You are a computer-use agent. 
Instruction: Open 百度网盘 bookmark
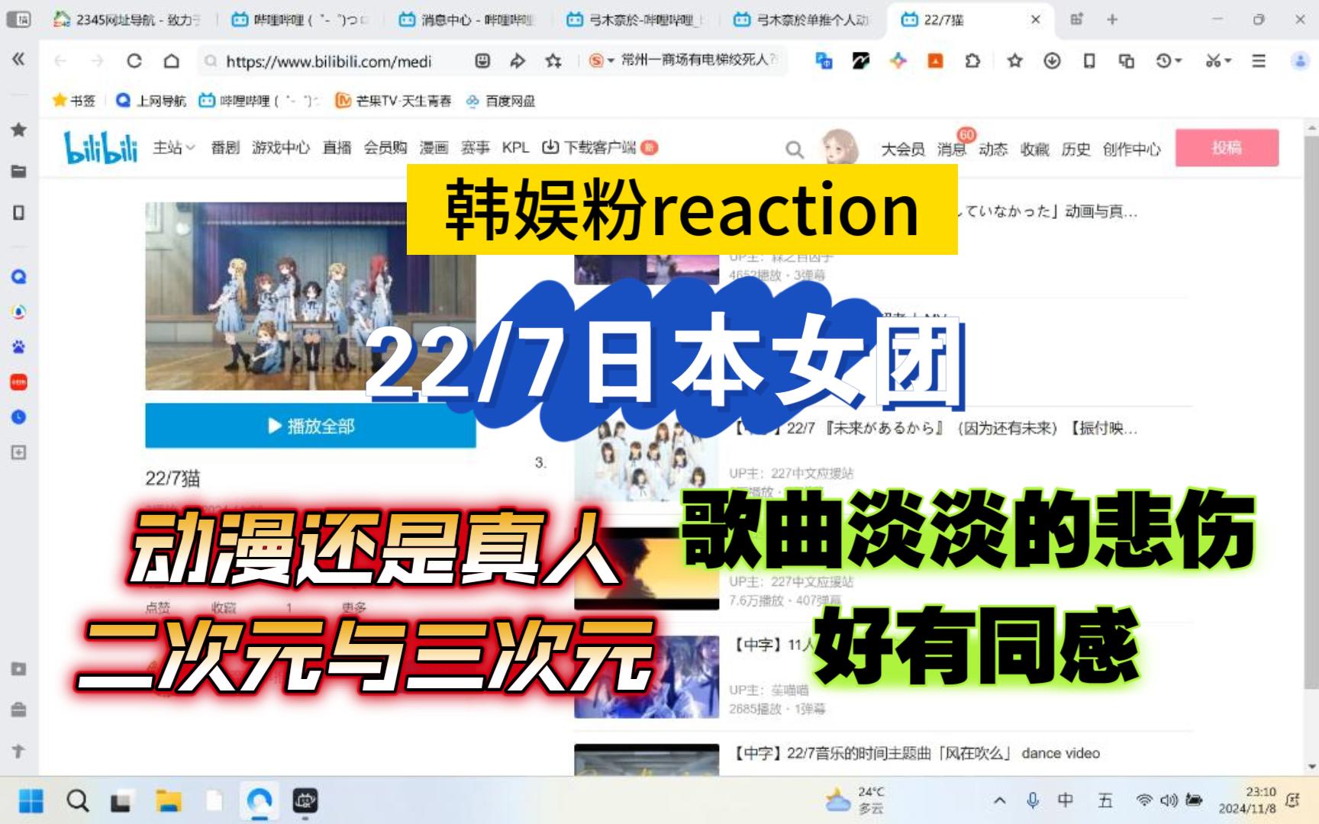501,101
